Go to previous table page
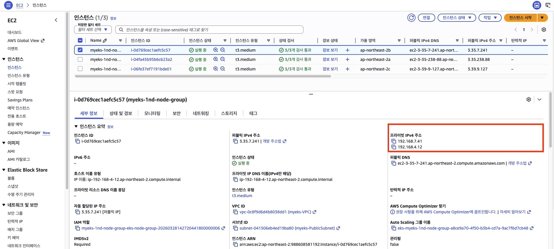The image size is (554, 249). (516, 30)
